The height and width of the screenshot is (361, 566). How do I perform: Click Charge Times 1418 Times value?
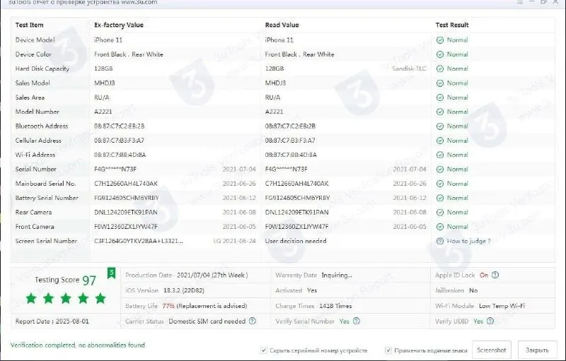coord(335,306)
